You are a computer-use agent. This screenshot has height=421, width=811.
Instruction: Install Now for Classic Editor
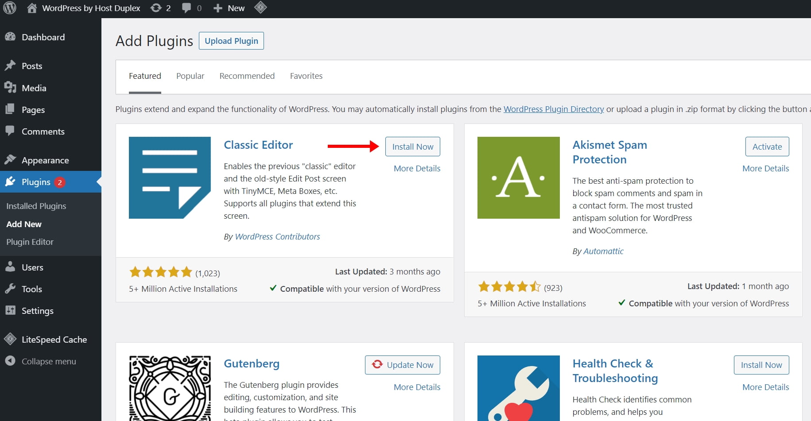[413, 147]
